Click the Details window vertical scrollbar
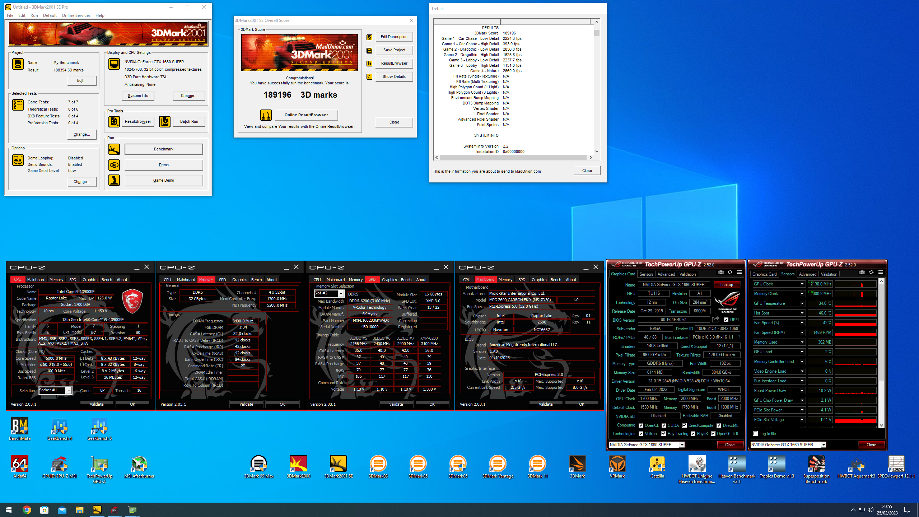The height and width of the screenshot is (517, 919). (597, 87)
